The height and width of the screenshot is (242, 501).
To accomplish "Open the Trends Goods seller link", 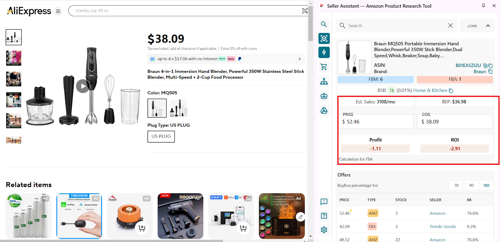I will coord(442,227).
